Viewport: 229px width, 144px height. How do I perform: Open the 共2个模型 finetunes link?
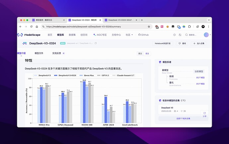click(200, 77)
